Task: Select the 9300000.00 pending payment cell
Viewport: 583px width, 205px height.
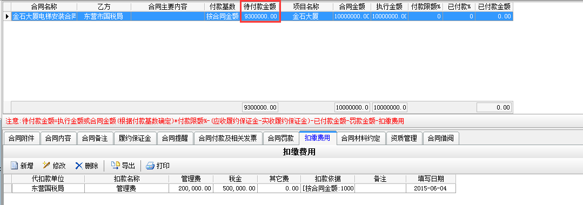Action: [260, 16]
